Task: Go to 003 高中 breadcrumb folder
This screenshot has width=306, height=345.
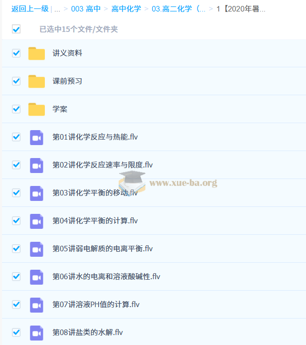Action: pos(86,9)
